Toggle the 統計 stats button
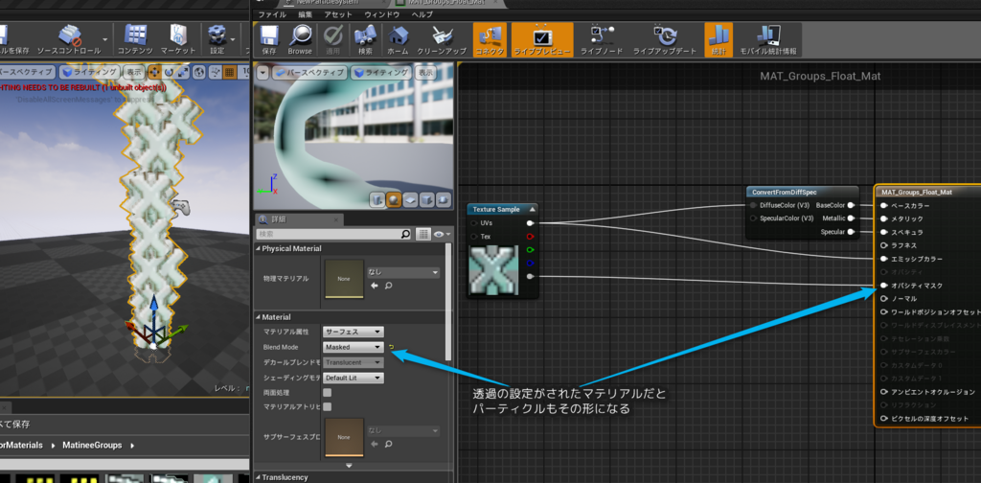Screen dimensions: 981x483 coord(719,40)
